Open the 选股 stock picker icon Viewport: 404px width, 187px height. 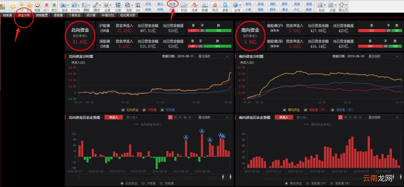127,5
